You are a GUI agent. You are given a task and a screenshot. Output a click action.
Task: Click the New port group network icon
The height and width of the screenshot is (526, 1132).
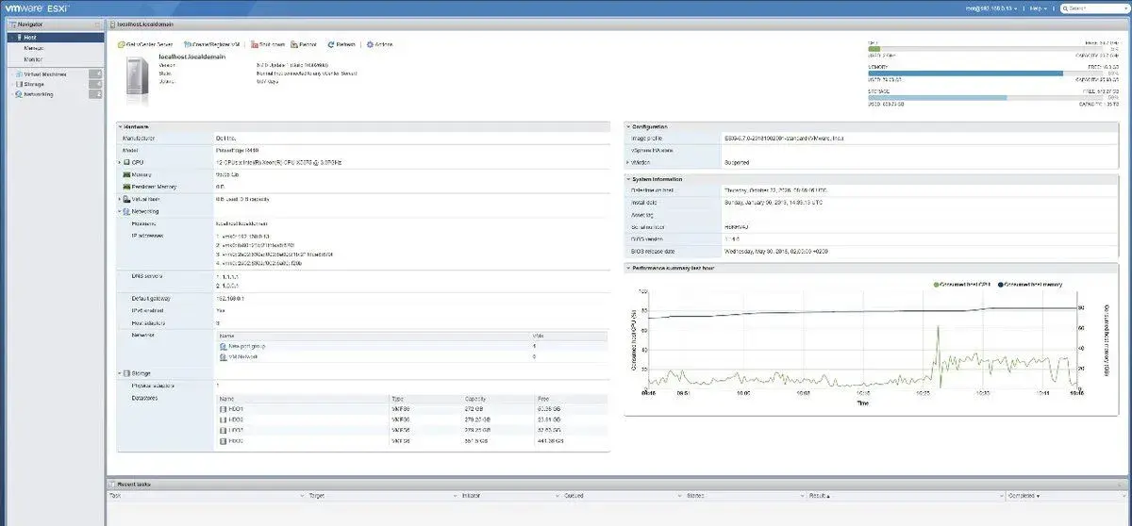coord(223,346)
